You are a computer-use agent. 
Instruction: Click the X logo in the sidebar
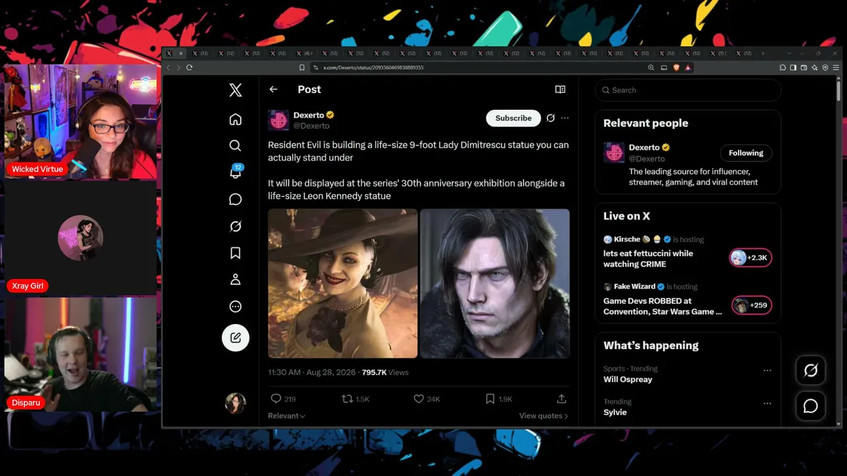coord(236,91)
